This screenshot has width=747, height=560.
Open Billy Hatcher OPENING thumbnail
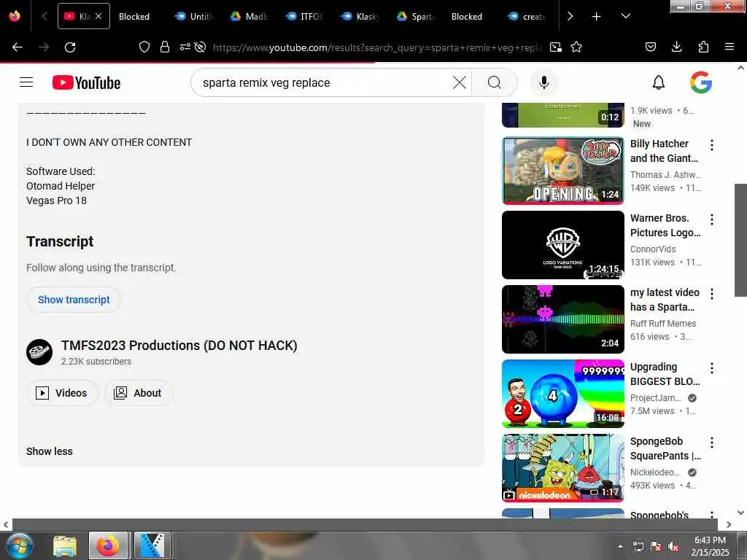click(562, 171)
